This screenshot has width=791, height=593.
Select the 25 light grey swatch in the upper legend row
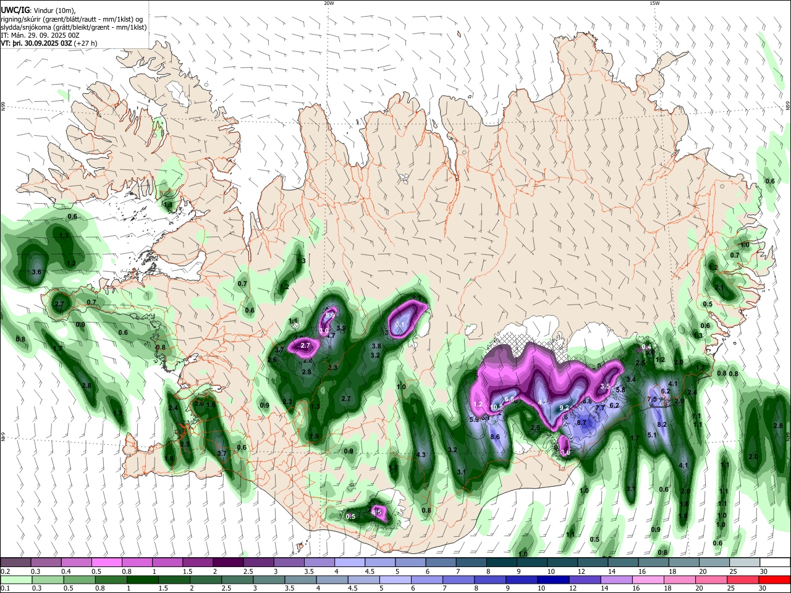click(x=744, y=562)
